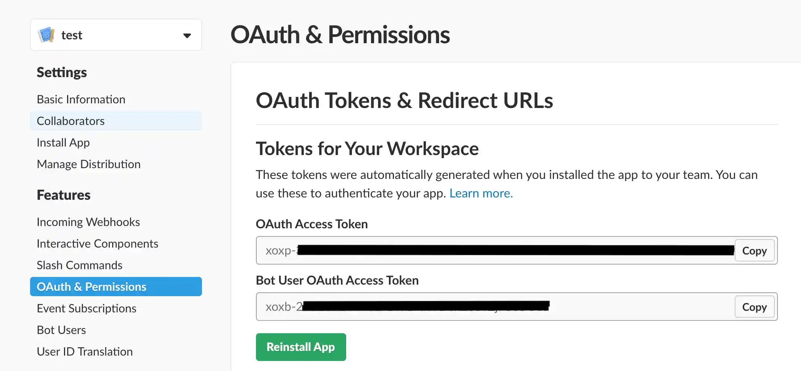
Task: Navigate to Incoming Webhooks
Action: 88,222
